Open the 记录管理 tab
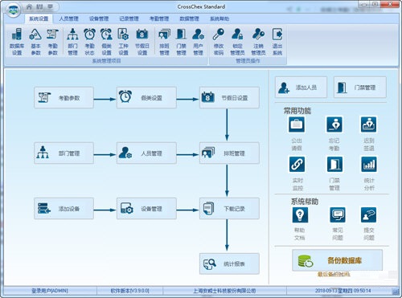The height and width of the screenshot is (298, 402). [x=129, y=18]
